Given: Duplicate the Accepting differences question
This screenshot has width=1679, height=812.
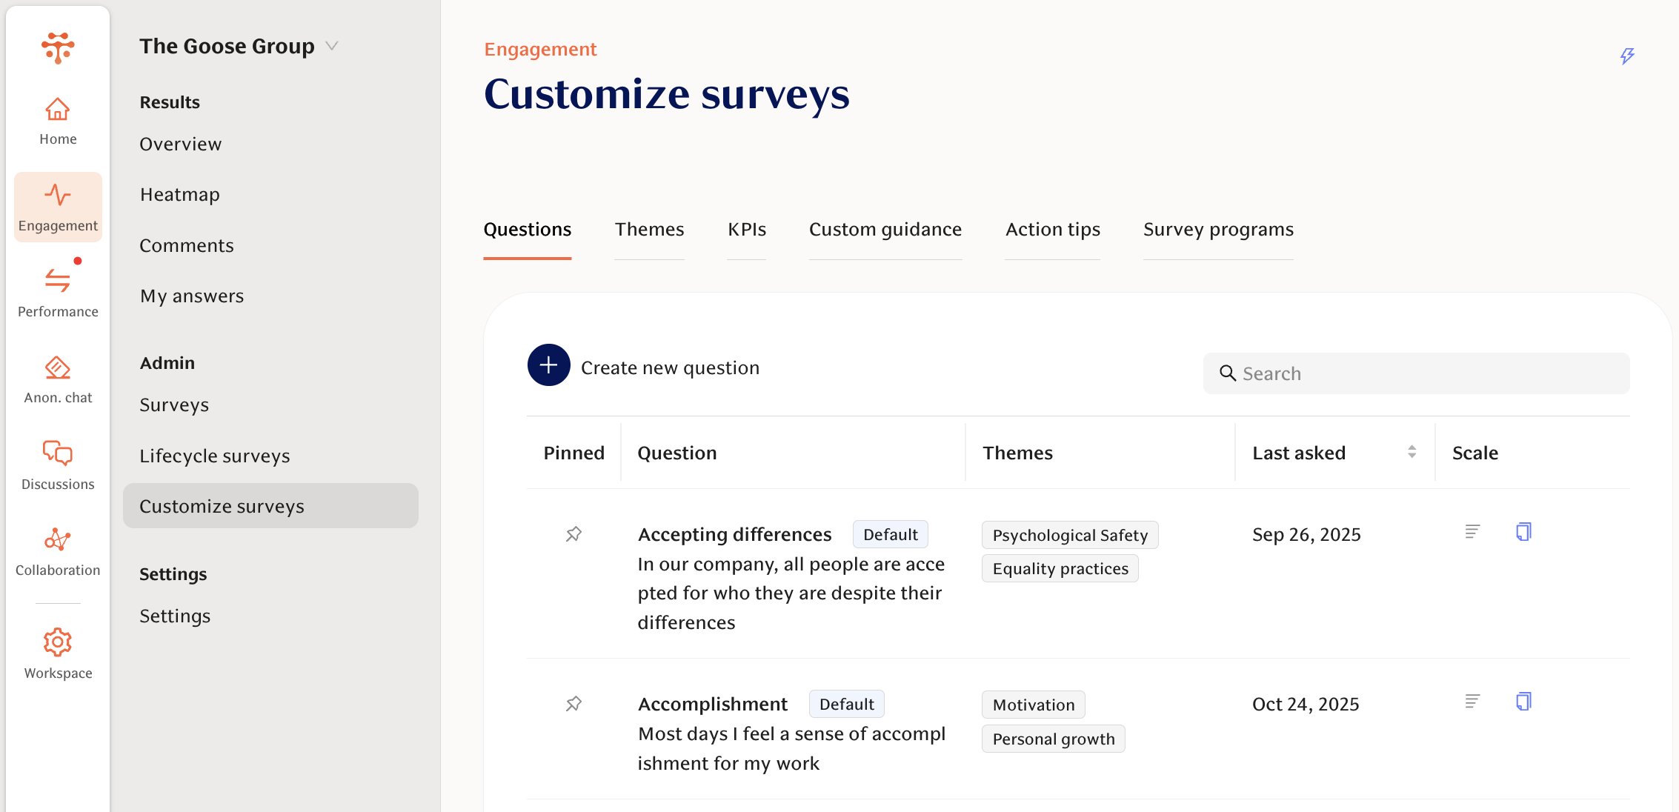Looking at the screenshot, I should (1523, 532).
